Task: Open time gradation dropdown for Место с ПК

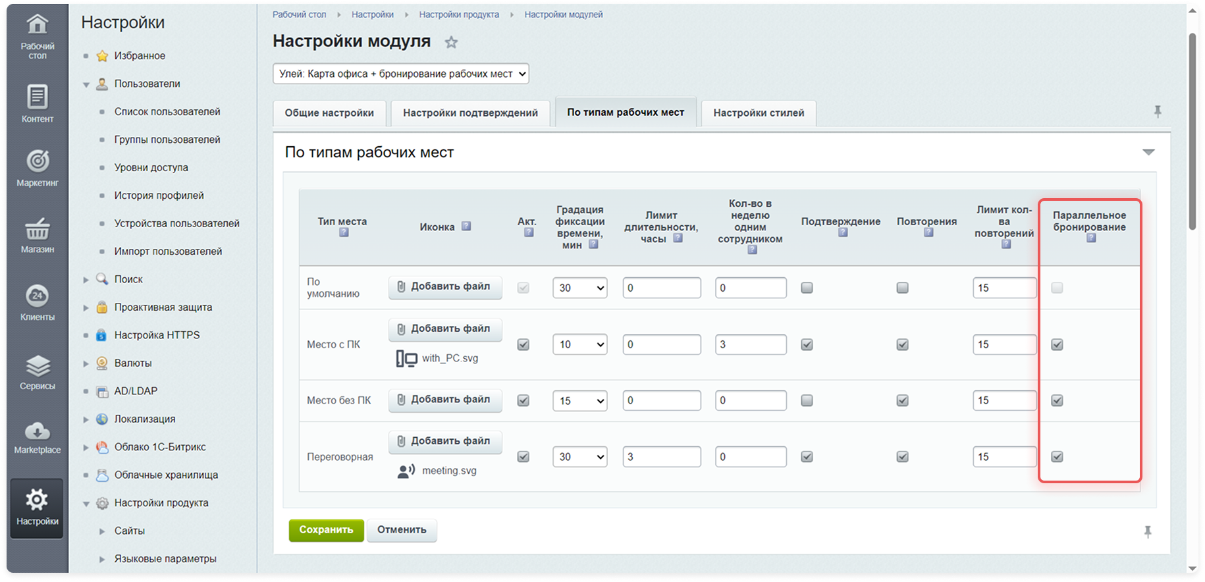Action: click(x=580, y=344)
